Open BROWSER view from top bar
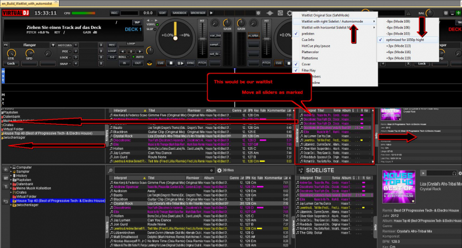The height and width of the screenshot is (248, 462). coord(198,13)
